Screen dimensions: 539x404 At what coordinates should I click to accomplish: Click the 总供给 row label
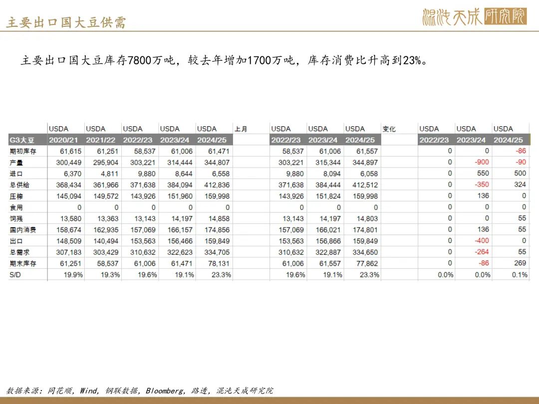coord(19,185)
